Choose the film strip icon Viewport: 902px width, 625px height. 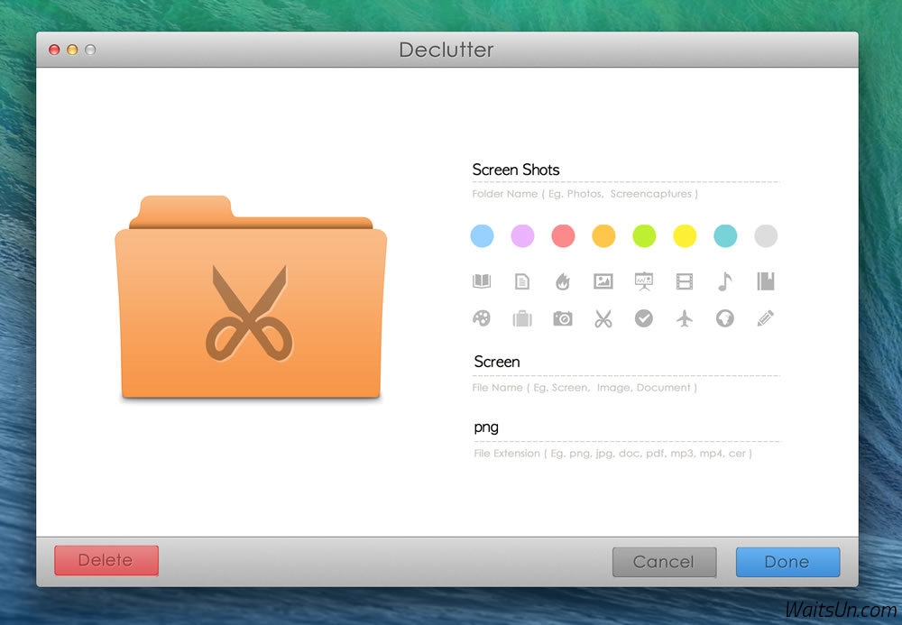pos(685,281)
